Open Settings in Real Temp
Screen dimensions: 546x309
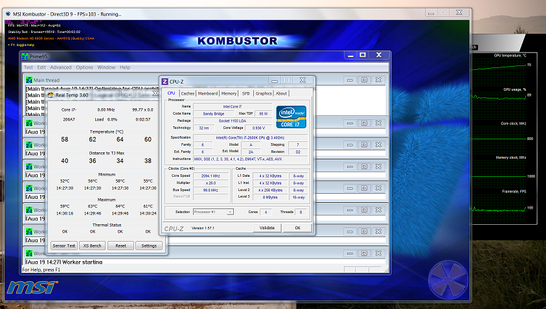149,246
